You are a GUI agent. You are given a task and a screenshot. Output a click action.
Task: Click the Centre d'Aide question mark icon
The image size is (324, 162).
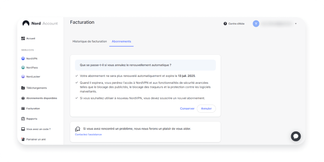coord(225,24)
